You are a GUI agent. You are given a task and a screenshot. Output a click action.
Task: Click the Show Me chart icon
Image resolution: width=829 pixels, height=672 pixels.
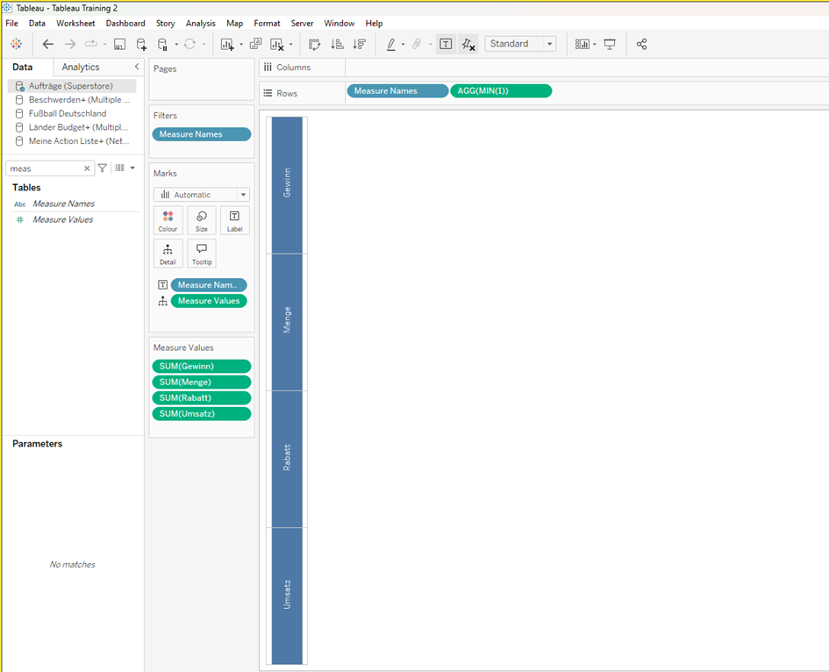(x=582, y=44)
